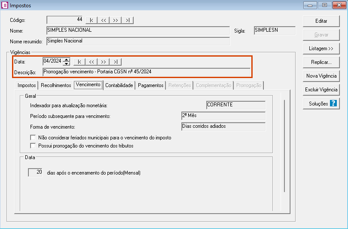348x229 pixels.
Task: Click 'Forma de vencimento:' label
Action: point(52,127)
